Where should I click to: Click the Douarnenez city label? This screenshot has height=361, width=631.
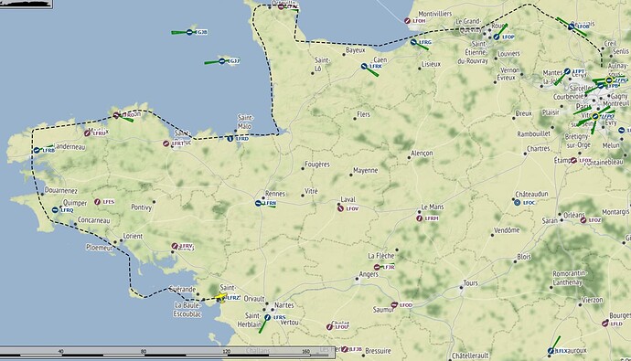point(61,190)
